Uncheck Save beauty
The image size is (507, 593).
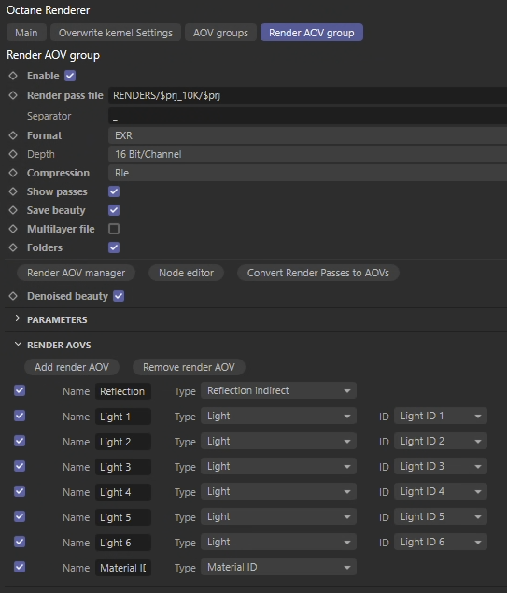click(x=114, y=210)
